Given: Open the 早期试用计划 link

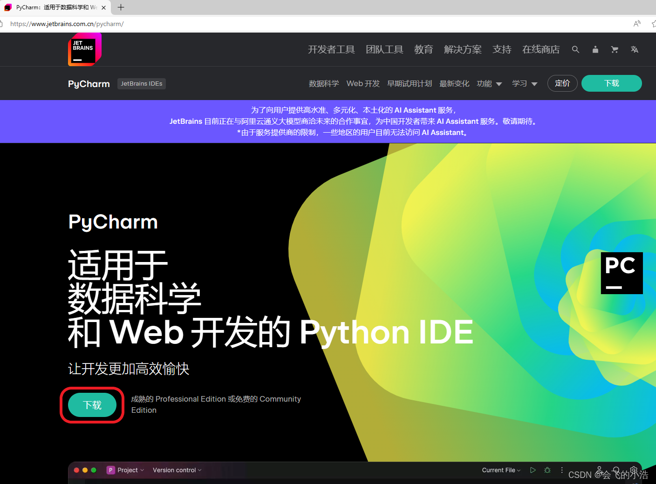Looking at the screenshot, I should click(x=410, y=83).
